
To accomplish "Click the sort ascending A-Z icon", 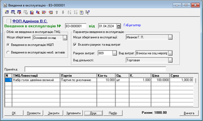I will (69, 12).
